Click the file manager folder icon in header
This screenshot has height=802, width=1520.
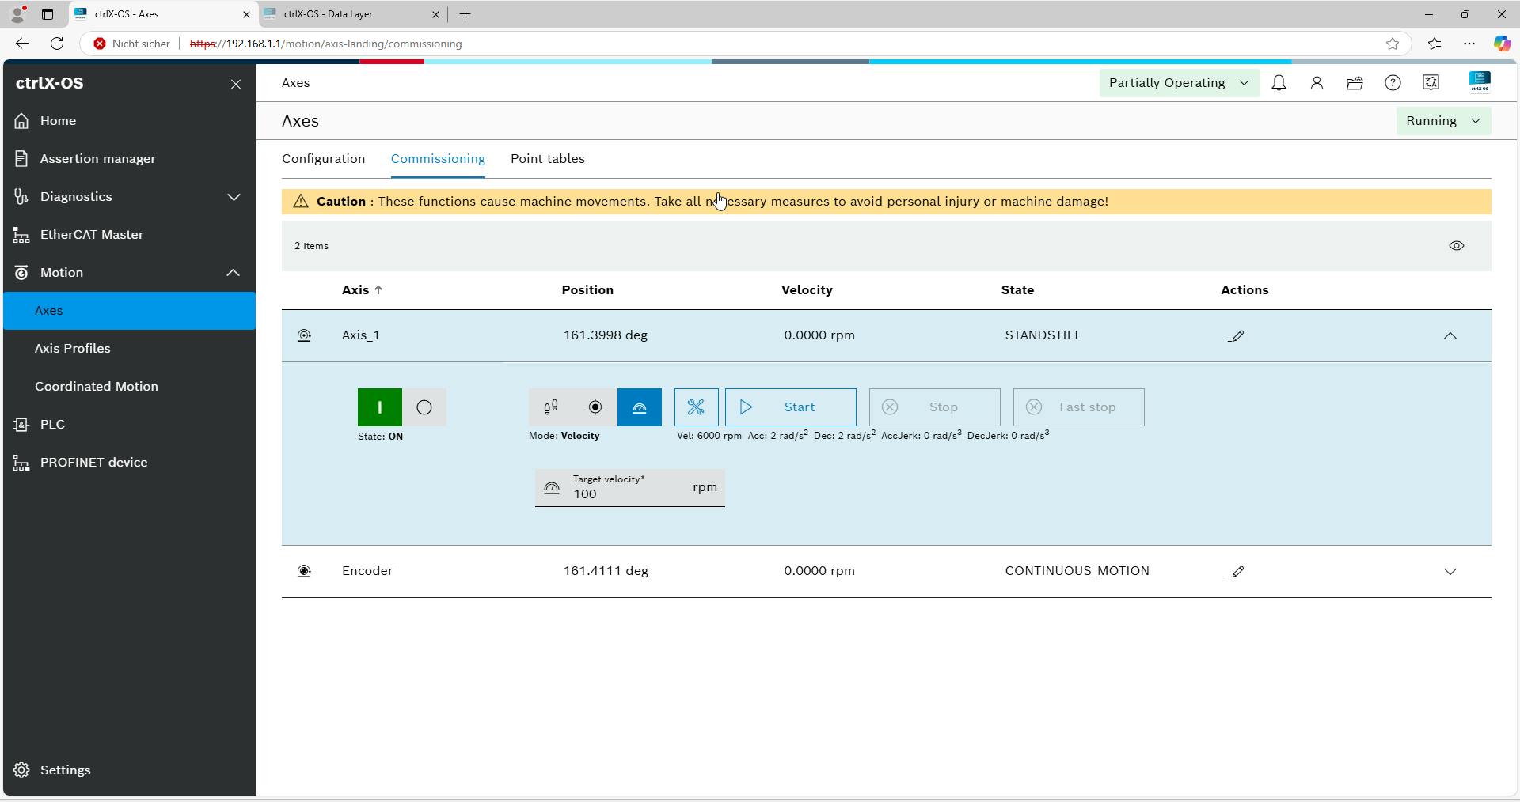(1355, 83)
